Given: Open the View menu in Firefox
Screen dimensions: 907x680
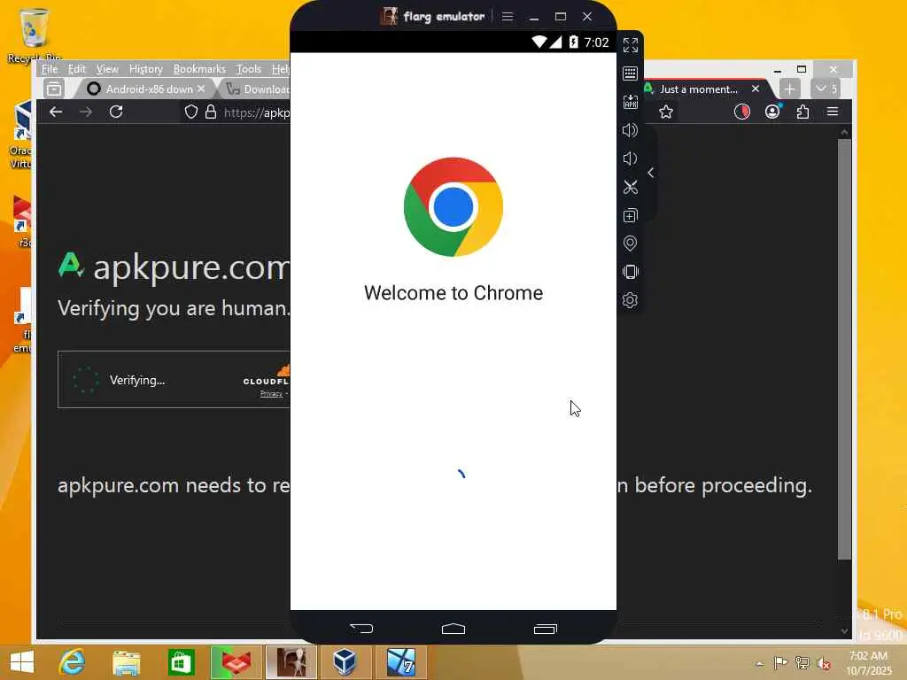Looking at the screenshot, I should coord(107,69).
